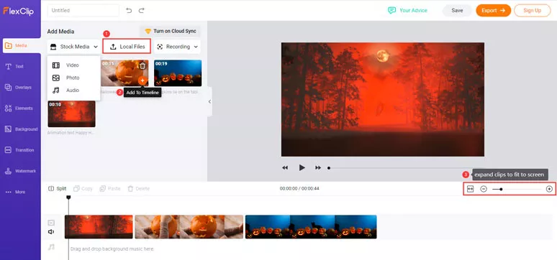Click the video preview canvas
The width and height of the screenshot is (557, 260).
383,99
